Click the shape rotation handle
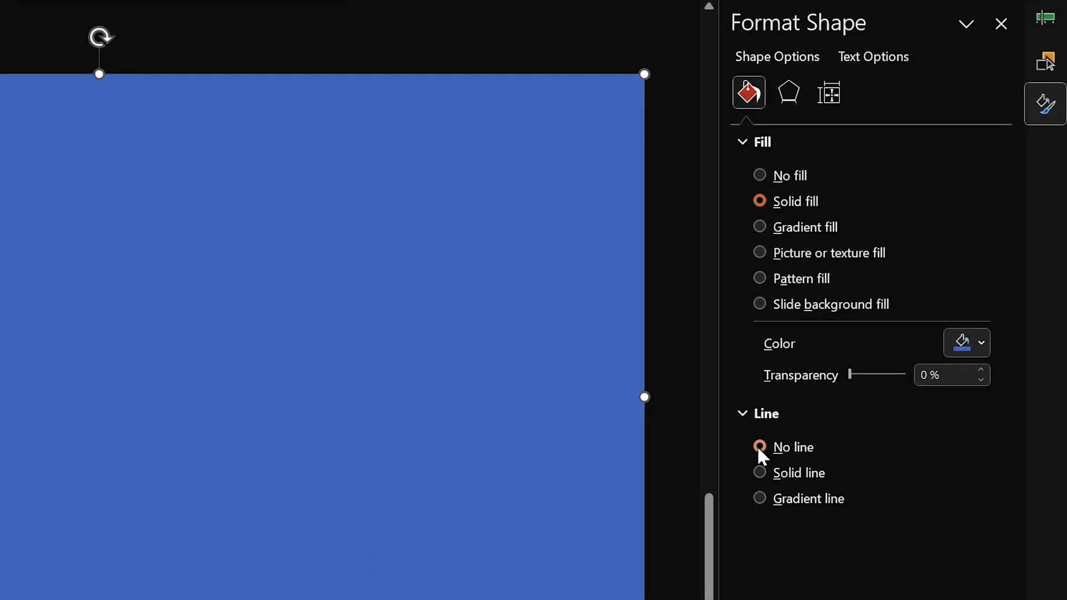This screenshot has height=600, width=1067. tap(101, 37)
